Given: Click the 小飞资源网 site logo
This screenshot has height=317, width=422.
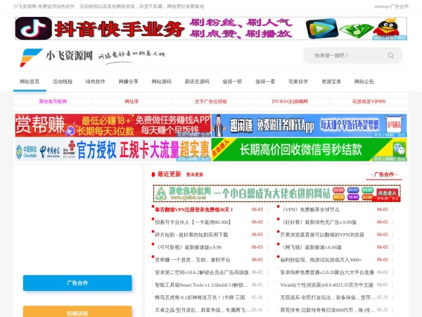Looking at the screenshot, I should tap(93, 57).
